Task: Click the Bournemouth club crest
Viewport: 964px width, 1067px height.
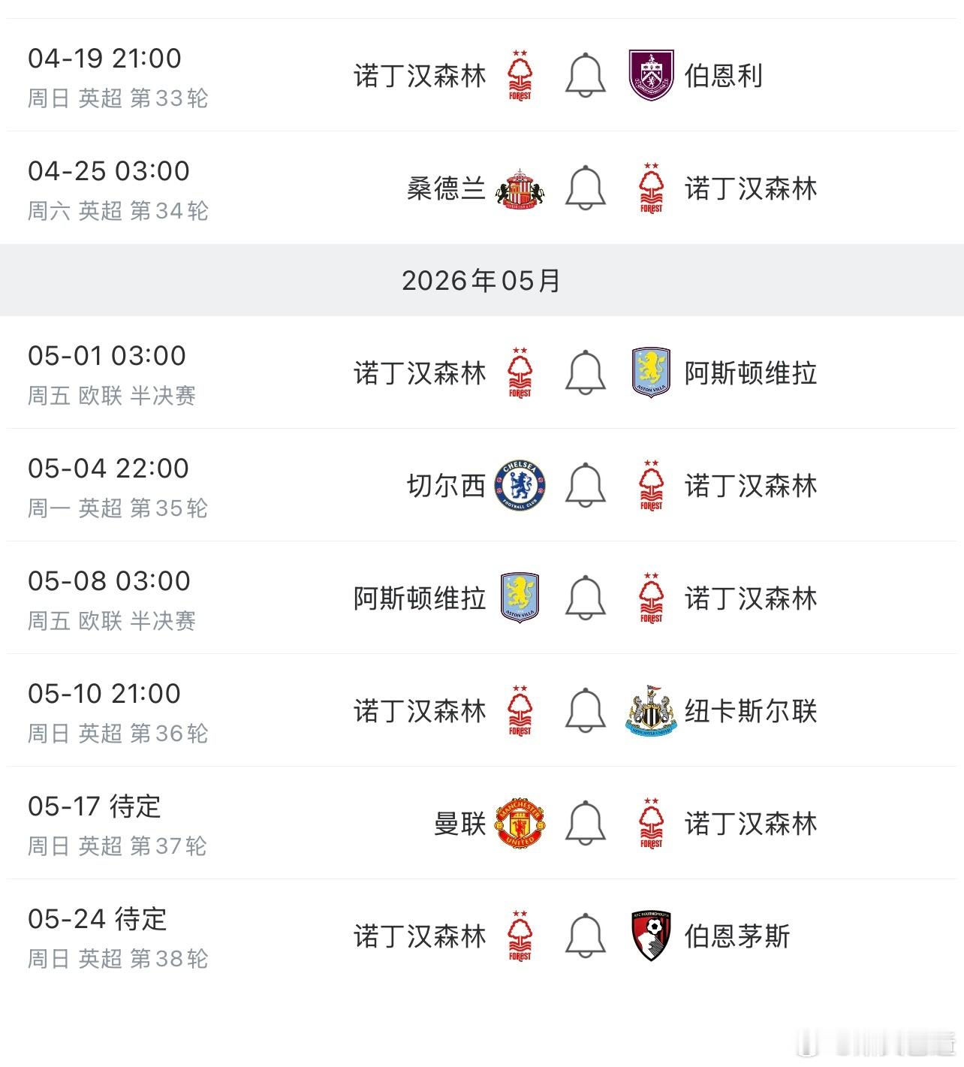Action: [x=651, y=936]
